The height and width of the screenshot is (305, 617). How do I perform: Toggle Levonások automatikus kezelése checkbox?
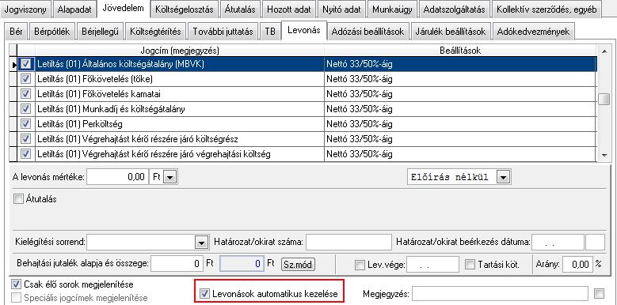204,293
